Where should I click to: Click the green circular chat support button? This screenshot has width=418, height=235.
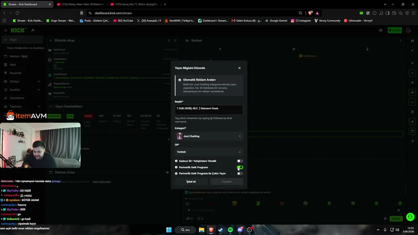[410, 217]
